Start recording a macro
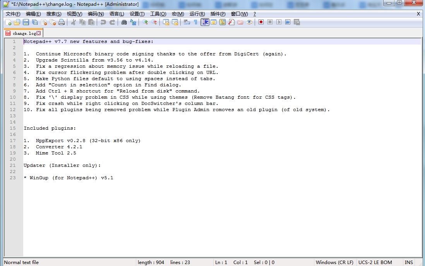 coord(261,22)
